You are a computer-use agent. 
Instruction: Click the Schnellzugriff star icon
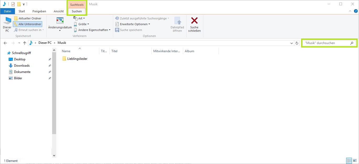[x=9, y=53]
